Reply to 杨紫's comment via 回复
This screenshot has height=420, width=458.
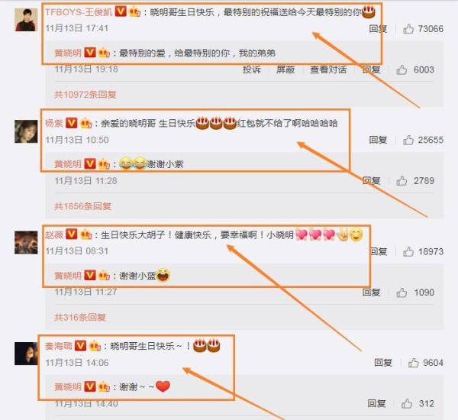click(x=378, y=140)
